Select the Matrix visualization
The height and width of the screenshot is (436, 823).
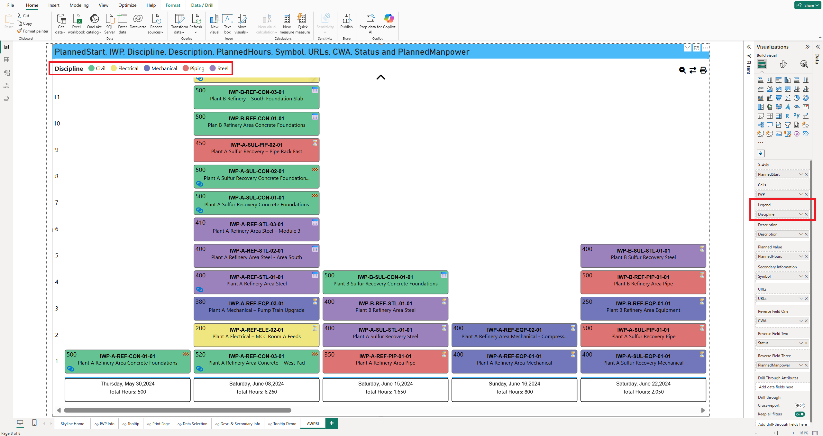(x=778, y=116)
